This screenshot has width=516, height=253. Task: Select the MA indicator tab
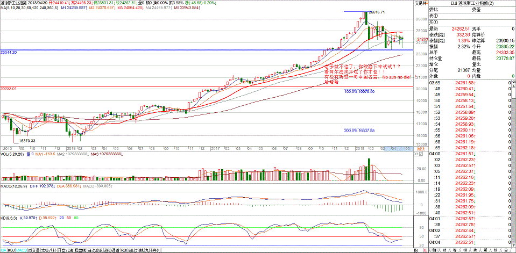coord(4,250)
